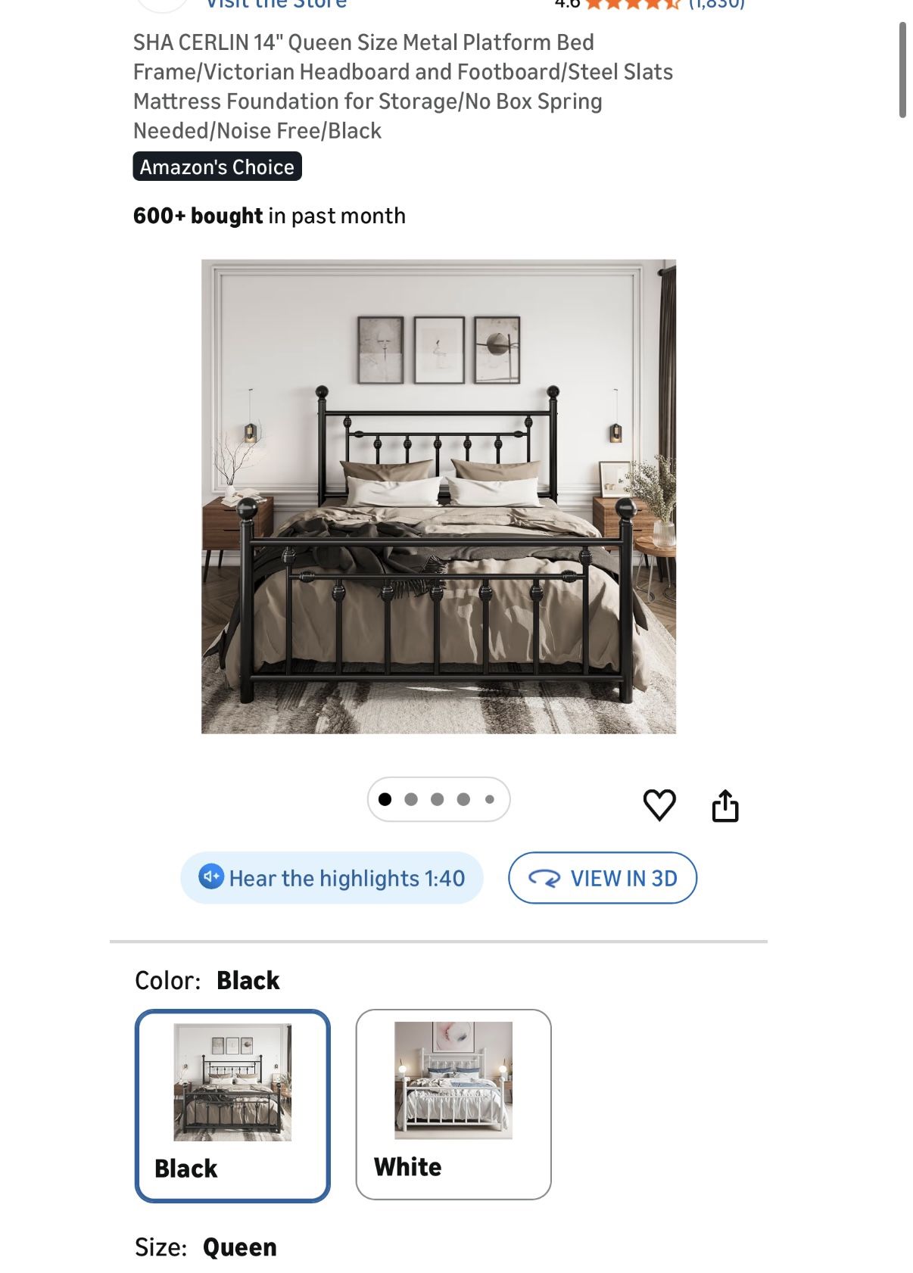Jump to second image carousel dot

tap(411, 799)
